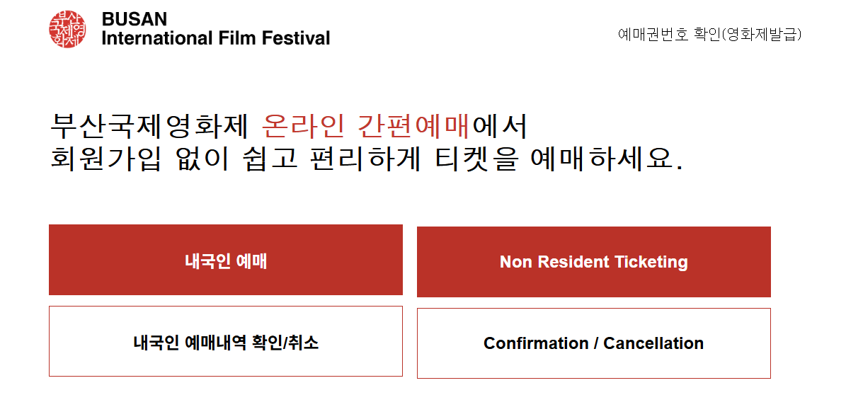Select the 내국인 예매 button
Viewport: 846px width, 395px height.
click(x=226, y=260)
